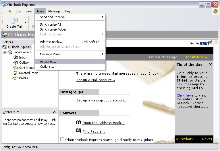
Task: Close the Tip of the day panel
Action: click(x=210, y=65)
